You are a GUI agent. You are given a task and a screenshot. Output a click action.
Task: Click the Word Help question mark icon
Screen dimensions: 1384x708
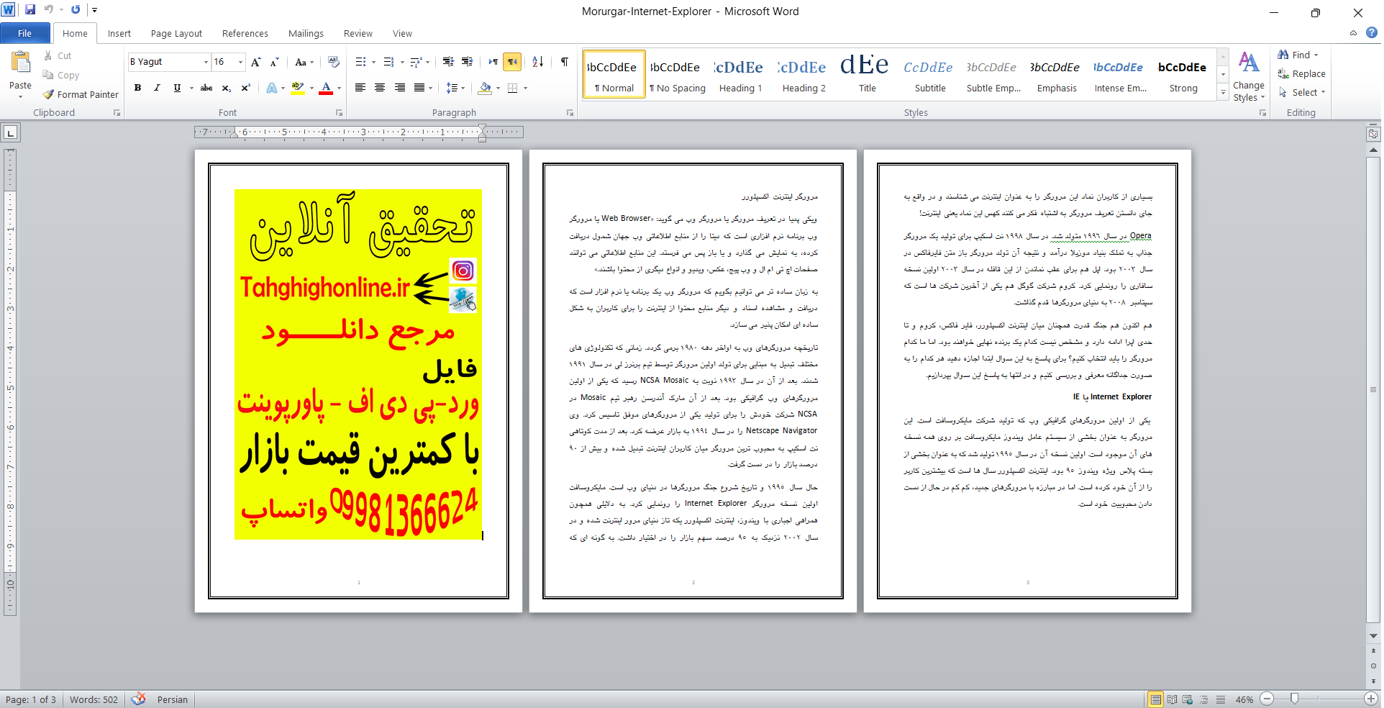pyautogui.click(x=1372, y=32)
